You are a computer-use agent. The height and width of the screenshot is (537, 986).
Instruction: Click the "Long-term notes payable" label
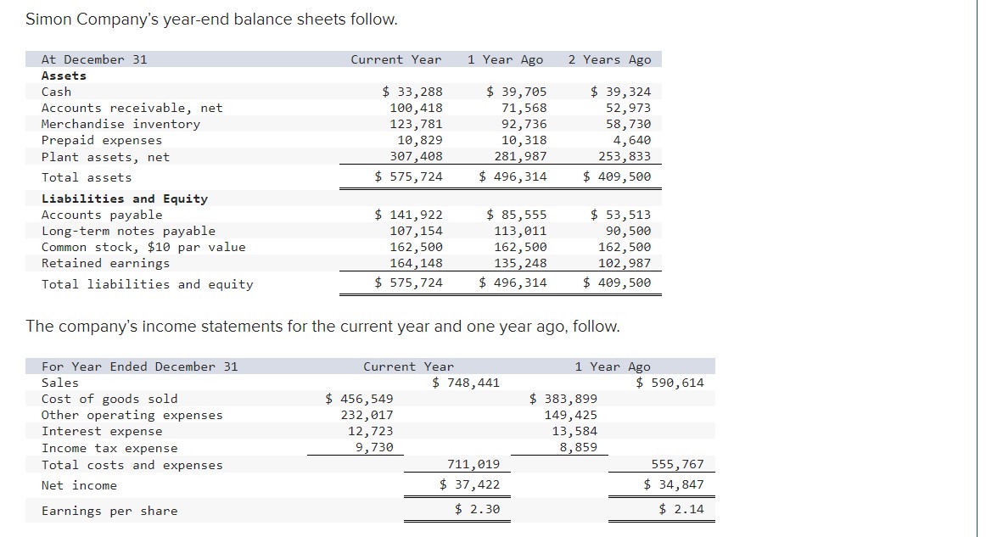click(x=128, y=231)
